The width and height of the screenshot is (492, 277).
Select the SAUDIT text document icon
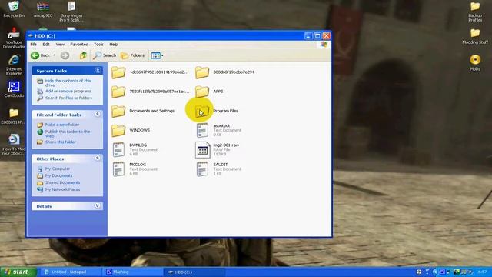click(202, 169)
